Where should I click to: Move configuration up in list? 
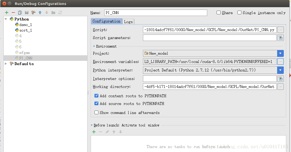[40, 12]
